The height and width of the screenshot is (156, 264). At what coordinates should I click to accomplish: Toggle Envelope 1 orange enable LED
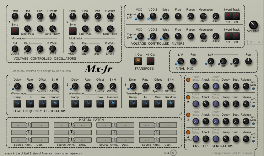click(x=188, y=80)
